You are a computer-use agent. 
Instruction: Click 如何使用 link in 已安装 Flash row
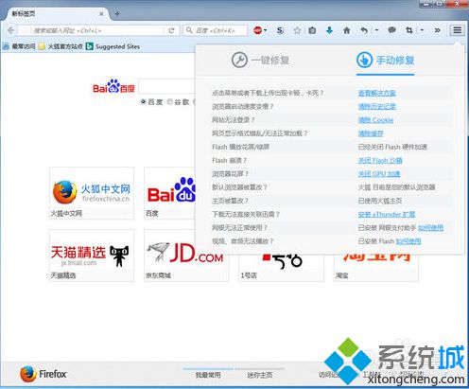pos(408,241)
